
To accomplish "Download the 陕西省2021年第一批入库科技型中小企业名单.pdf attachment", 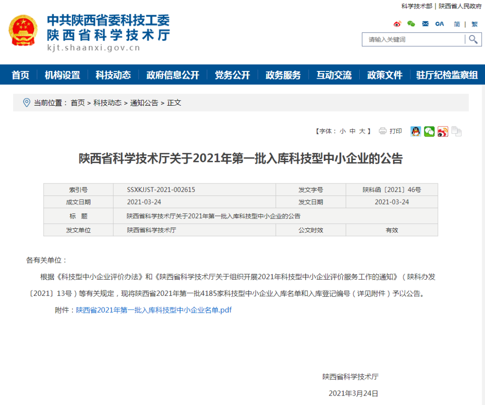I will tap(154, 310).
